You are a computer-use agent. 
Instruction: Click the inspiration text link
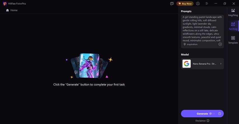(192, 44)
